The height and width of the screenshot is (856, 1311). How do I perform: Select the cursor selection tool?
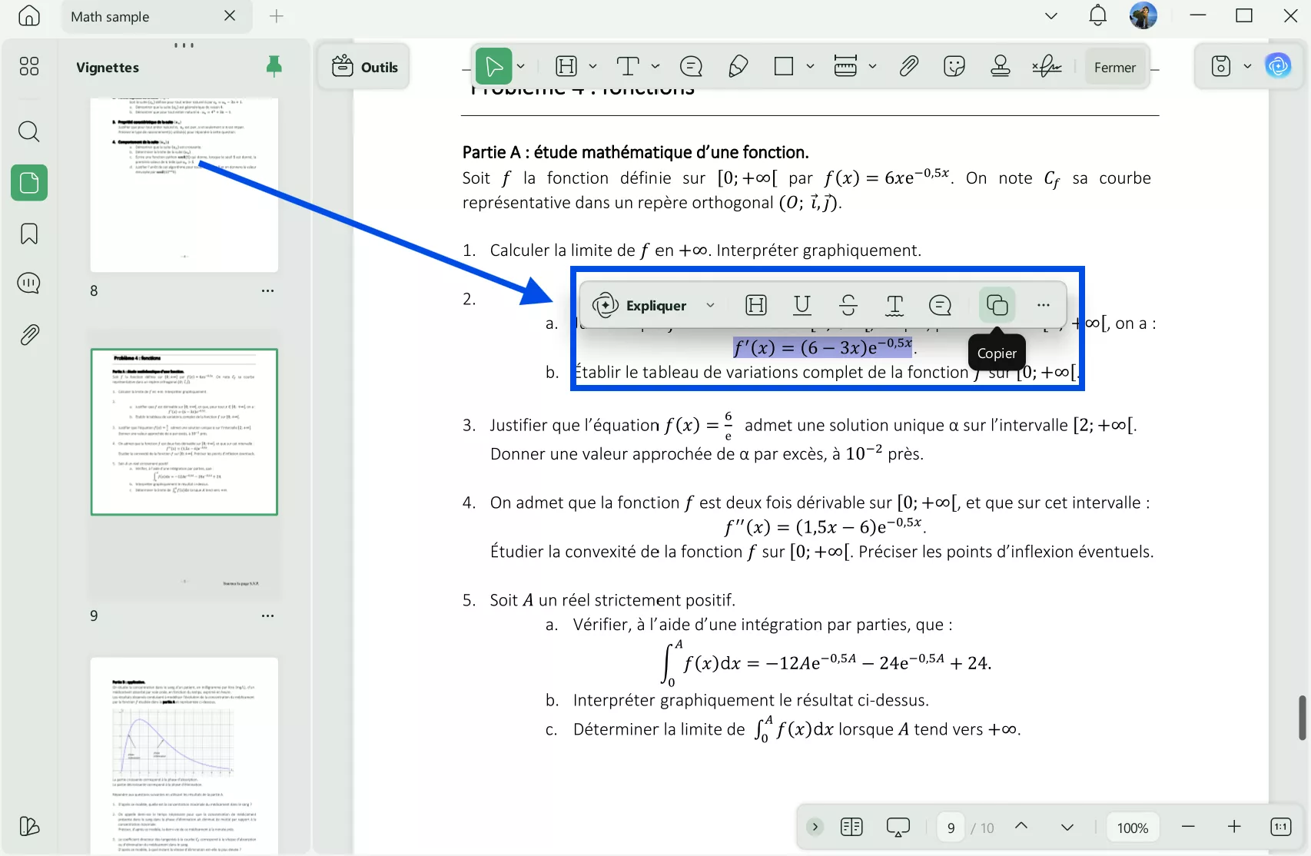click(x=494, y=67)
